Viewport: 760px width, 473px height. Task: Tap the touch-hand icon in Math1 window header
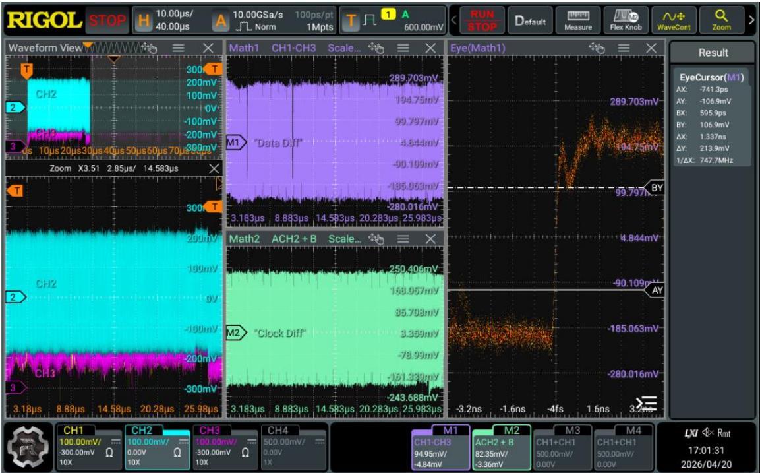click(x=376, y=47)
